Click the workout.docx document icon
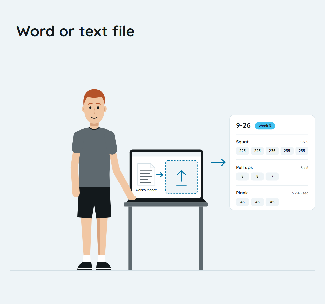The image size is (325, 304). coord(146,174)
